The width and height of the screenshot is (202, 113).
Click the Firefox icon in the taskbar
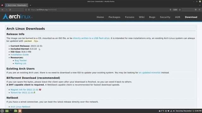click(20, 111)
